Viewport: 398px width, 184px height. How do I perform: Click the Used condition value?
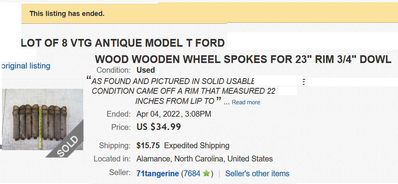click(146, 70)
